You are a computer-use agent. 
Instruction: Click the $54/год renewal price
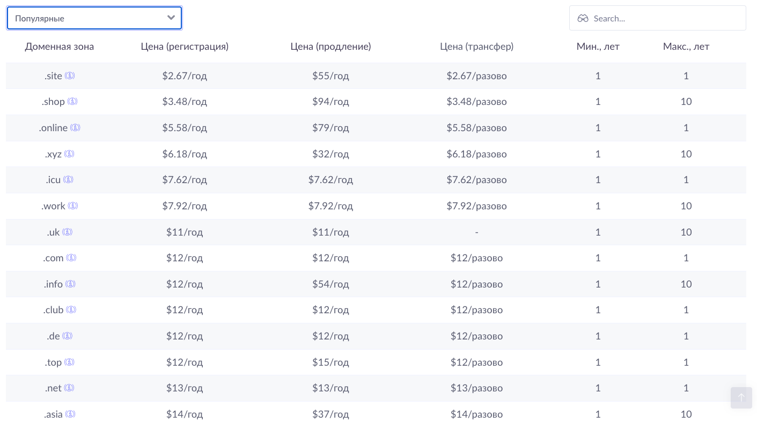pyautogui.click(x=330, y=284)
